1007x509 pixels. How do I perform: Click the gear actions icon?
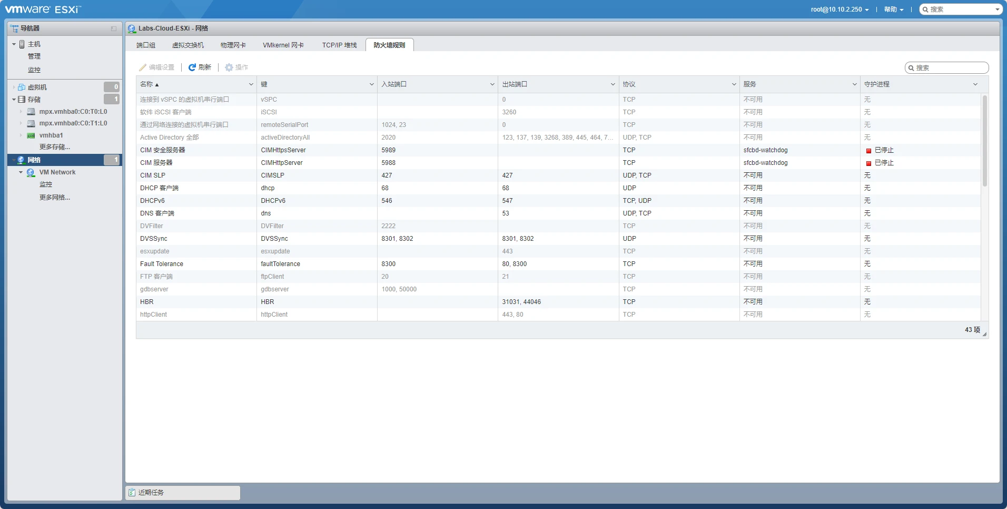(x=229, y=67)
